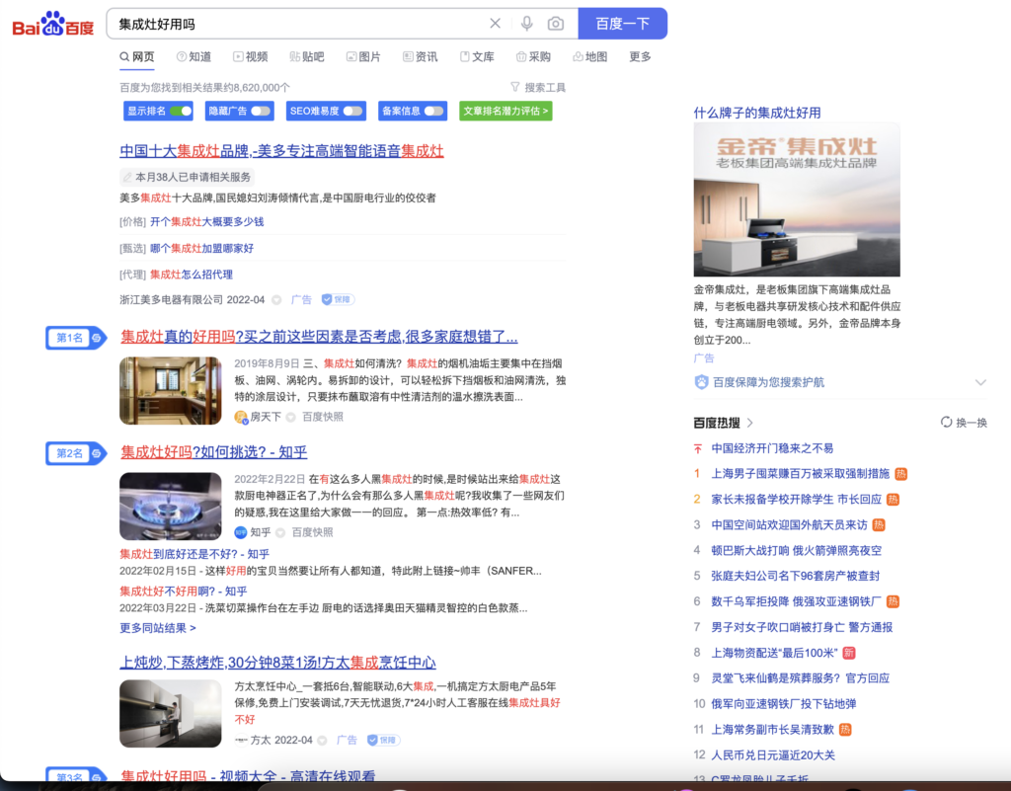Click the 文章排名潜力评估 green button
This screenshot has height=791, width=1011.
pos(505,111)
